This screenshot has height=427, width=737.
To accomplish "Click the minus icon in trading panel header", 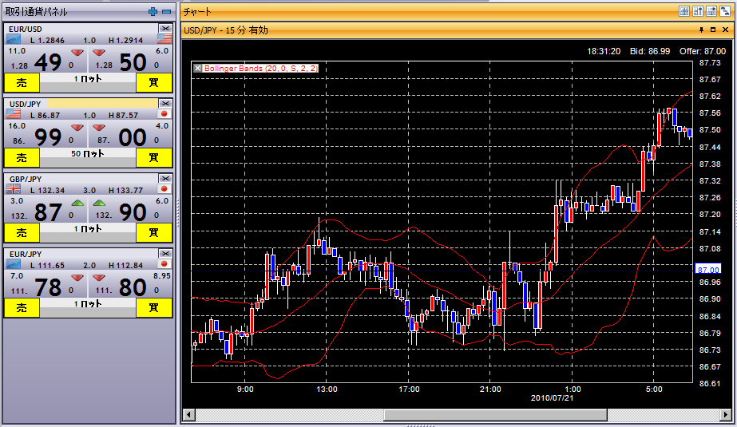I will (x=166, y=12).
